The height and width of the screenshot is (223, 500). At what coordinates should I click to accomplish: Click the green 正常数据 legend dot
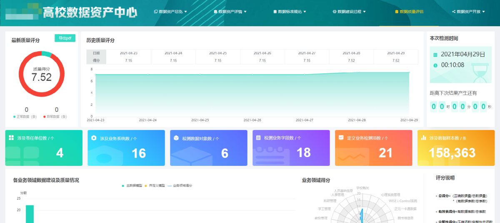point(14,117)
